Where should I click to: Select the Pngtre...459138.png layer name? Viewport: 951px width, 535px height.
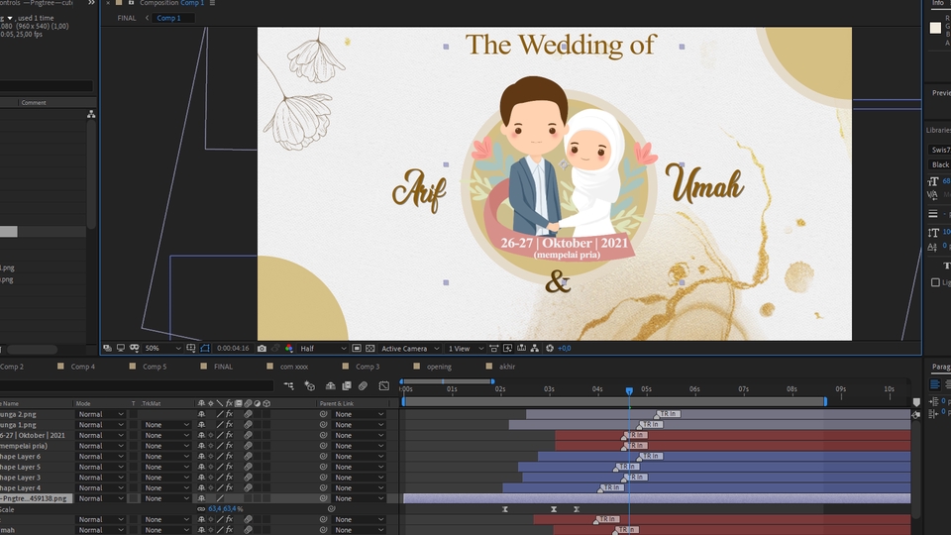(36, 498)
